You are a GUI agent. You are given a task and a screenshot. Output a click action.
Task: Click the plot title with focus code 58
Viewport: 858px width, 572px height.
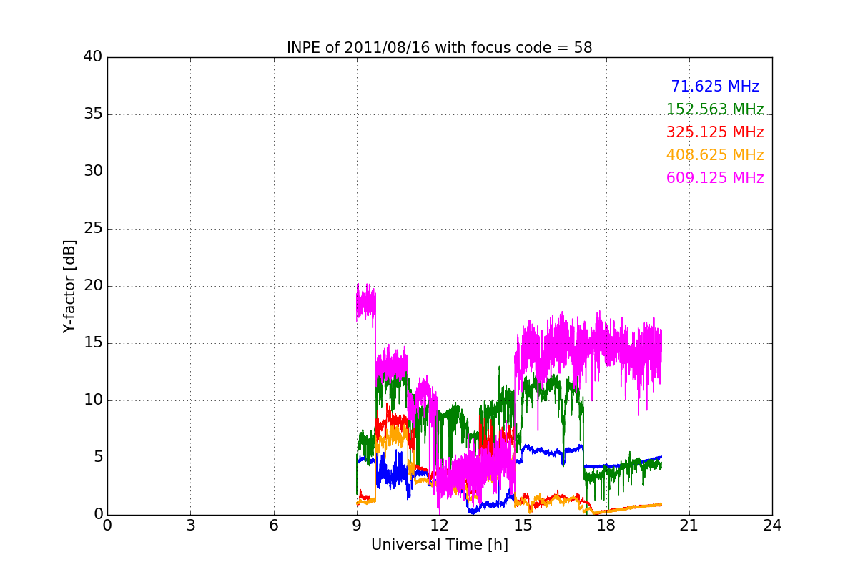click(x=439, y=48)
